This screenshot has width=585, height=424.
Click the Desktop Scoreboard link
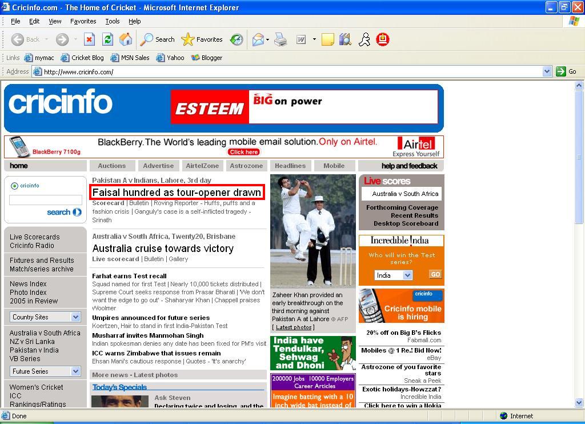click(x=406, y=223)
